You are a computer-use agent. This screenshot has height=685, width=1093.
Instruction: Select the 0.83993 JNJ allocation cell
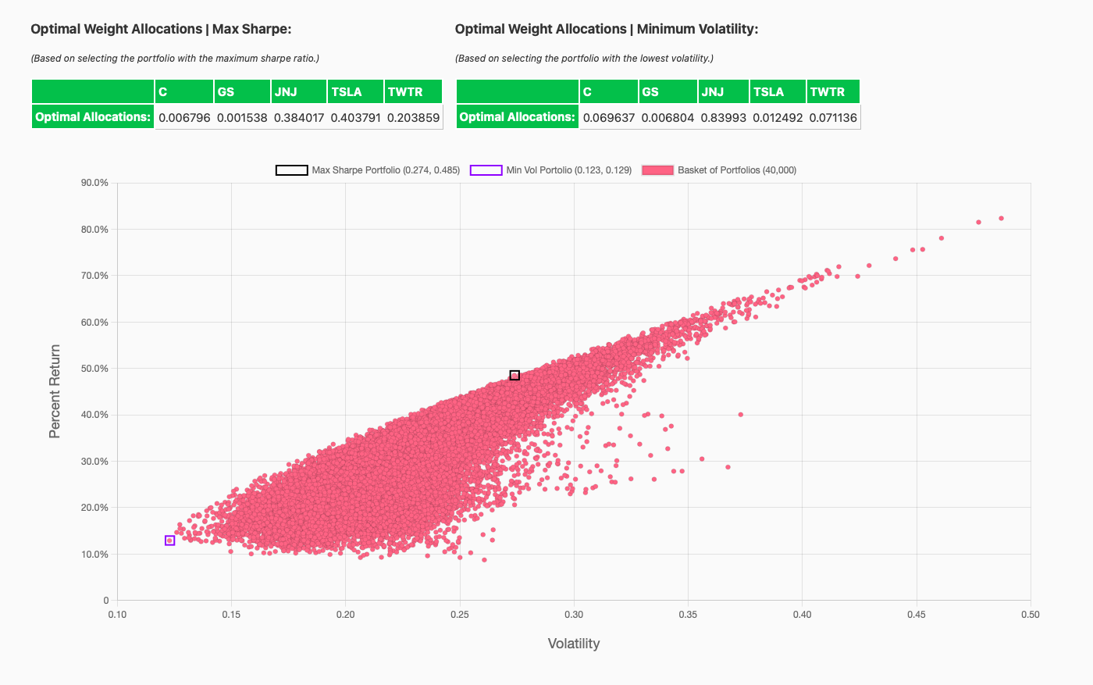click(723, 117)
